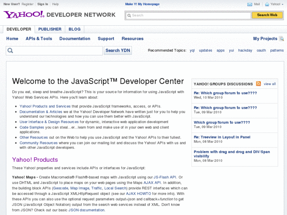
Task: Open 'Re: Treeview in Layout in Panel' discussion
Action: 222,137
